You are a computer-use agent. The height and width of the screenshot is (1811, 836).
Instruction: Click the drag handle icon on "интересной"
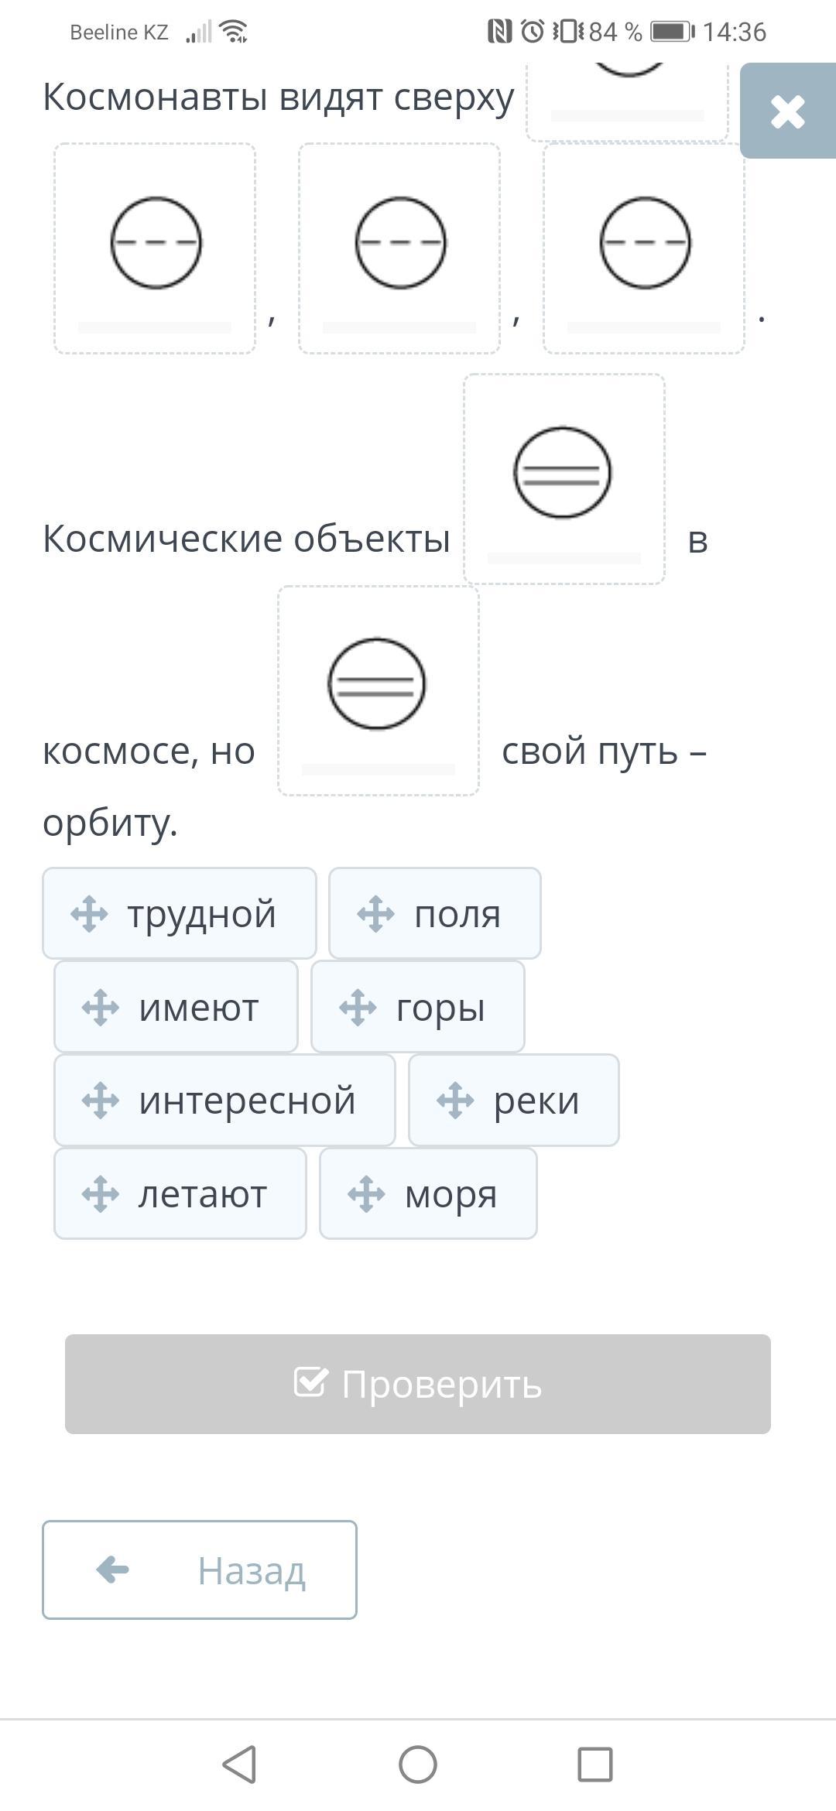coord(101,1101)
